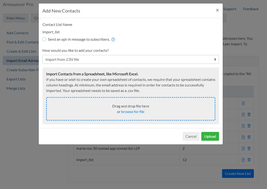Open Export Lists from sidebar
Viewport: 267px width, 189px height.
tap(16, 79)
